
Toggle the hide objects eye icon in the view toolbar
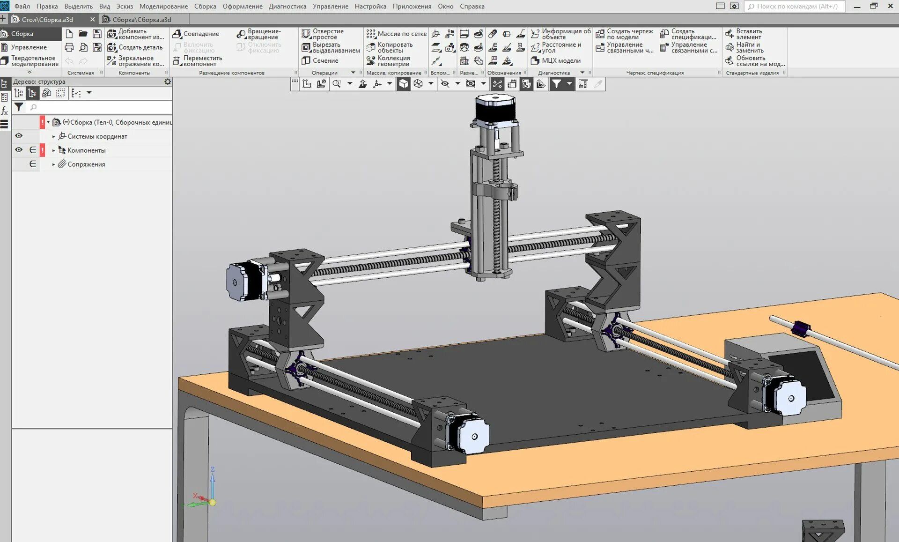pos(445,84)
